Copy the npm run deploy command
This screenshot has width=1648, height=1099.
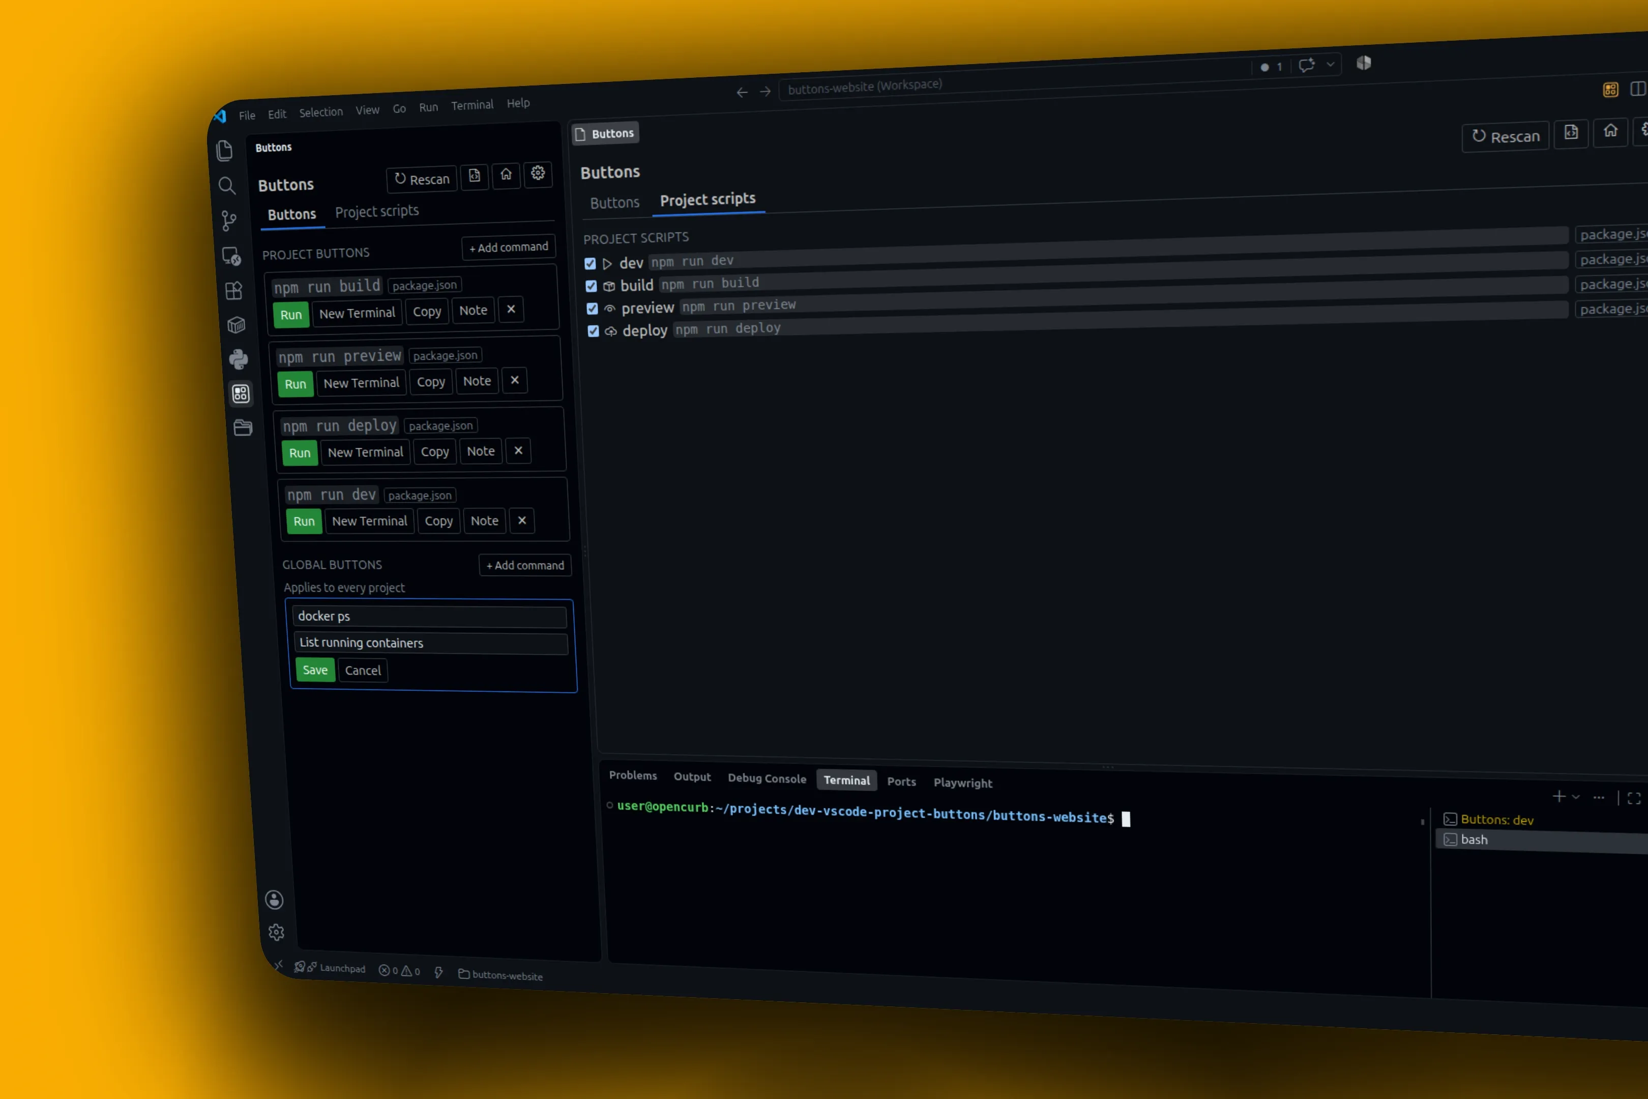tap(434, 452)
